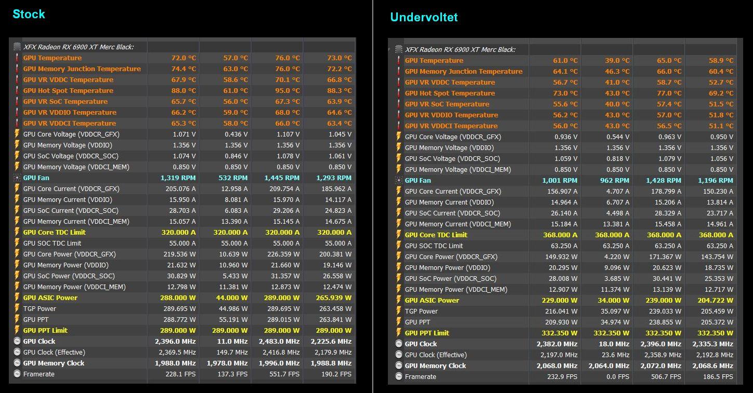Click lightning icon beside GPU SoC Voltage, Undervoltet panel
The image size is (753, 393).
[x=399, y=158]
